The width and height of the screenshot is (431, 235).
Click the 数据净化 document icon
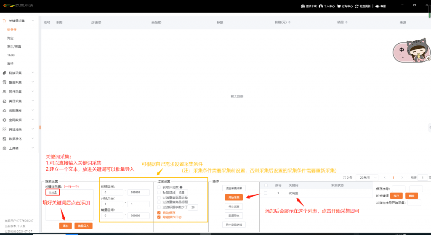click(4, 139)
